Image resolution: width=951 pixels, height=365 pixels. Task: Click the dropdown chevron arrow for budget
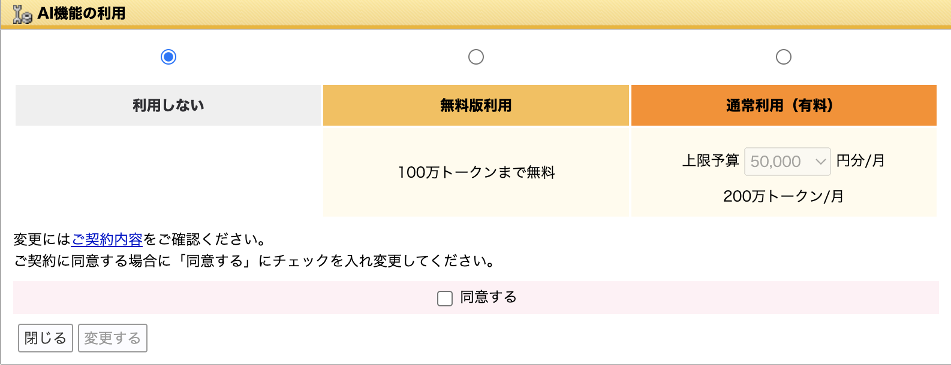pos(821,162)
